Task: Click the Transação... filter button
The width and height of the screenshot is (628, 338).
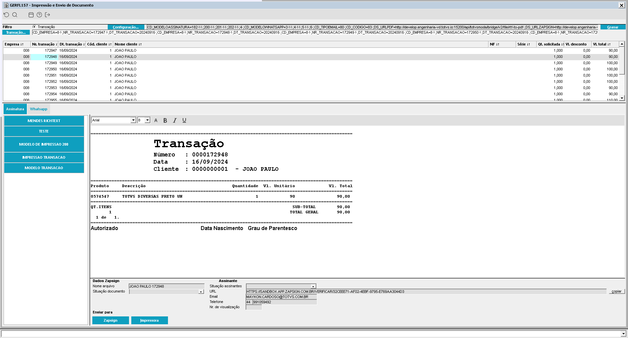Action: click(16, 32)
